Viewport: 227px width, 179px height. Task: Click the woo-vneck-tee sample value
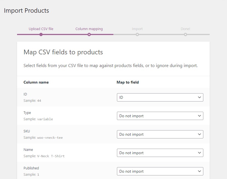click(50, 138)
